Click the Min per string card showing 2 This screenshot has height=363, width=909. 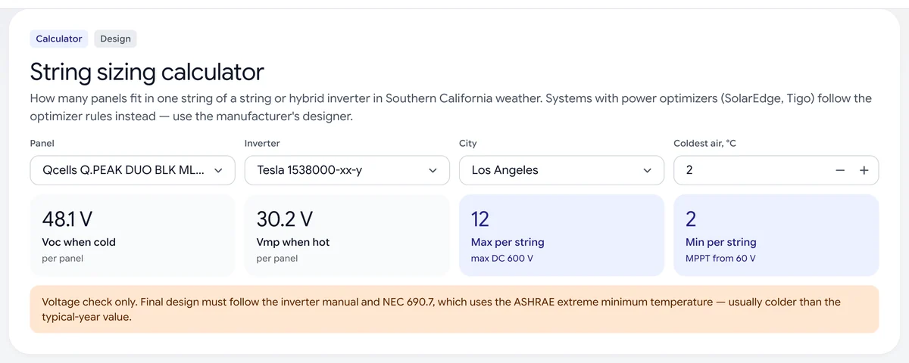click(x=776, y=235)
